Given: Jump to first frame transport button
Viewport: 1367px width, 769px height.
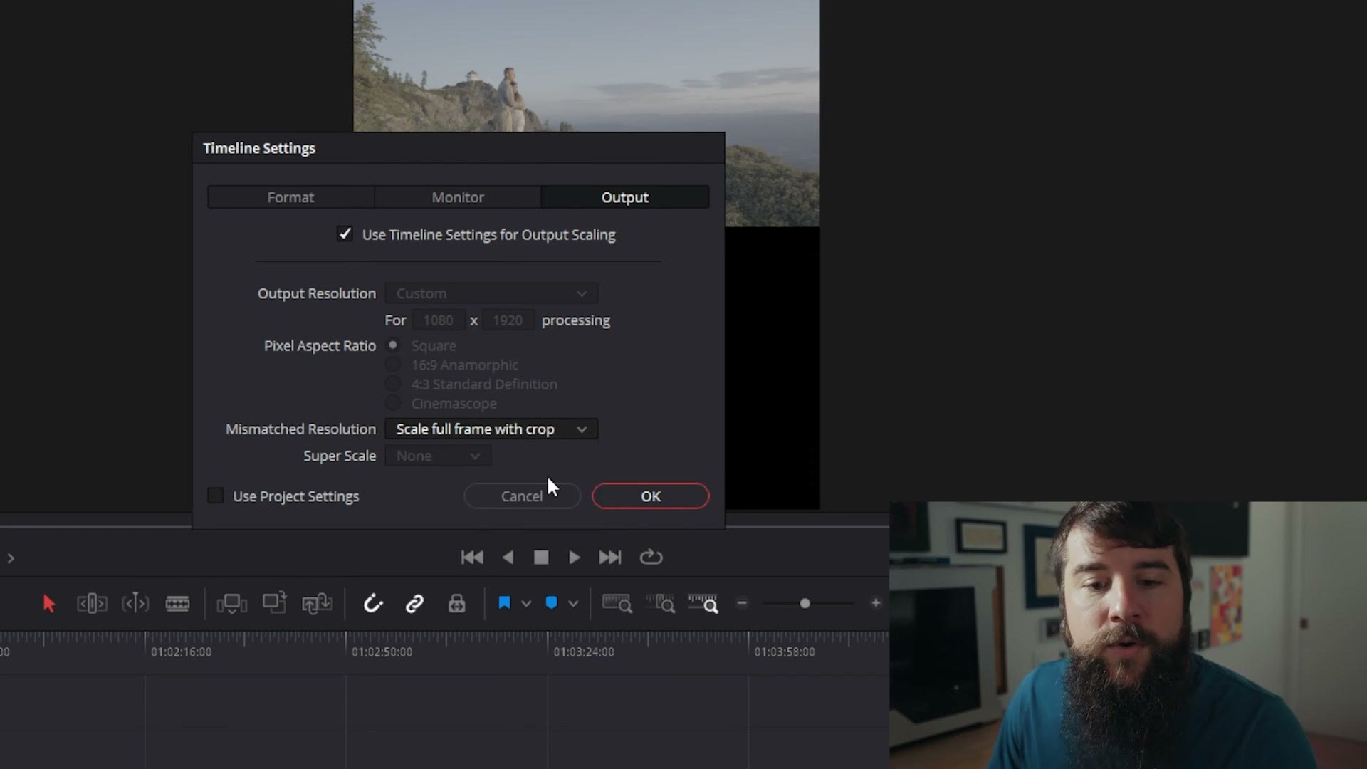Looking at the screenshot, I should click(x=472, y=558).
